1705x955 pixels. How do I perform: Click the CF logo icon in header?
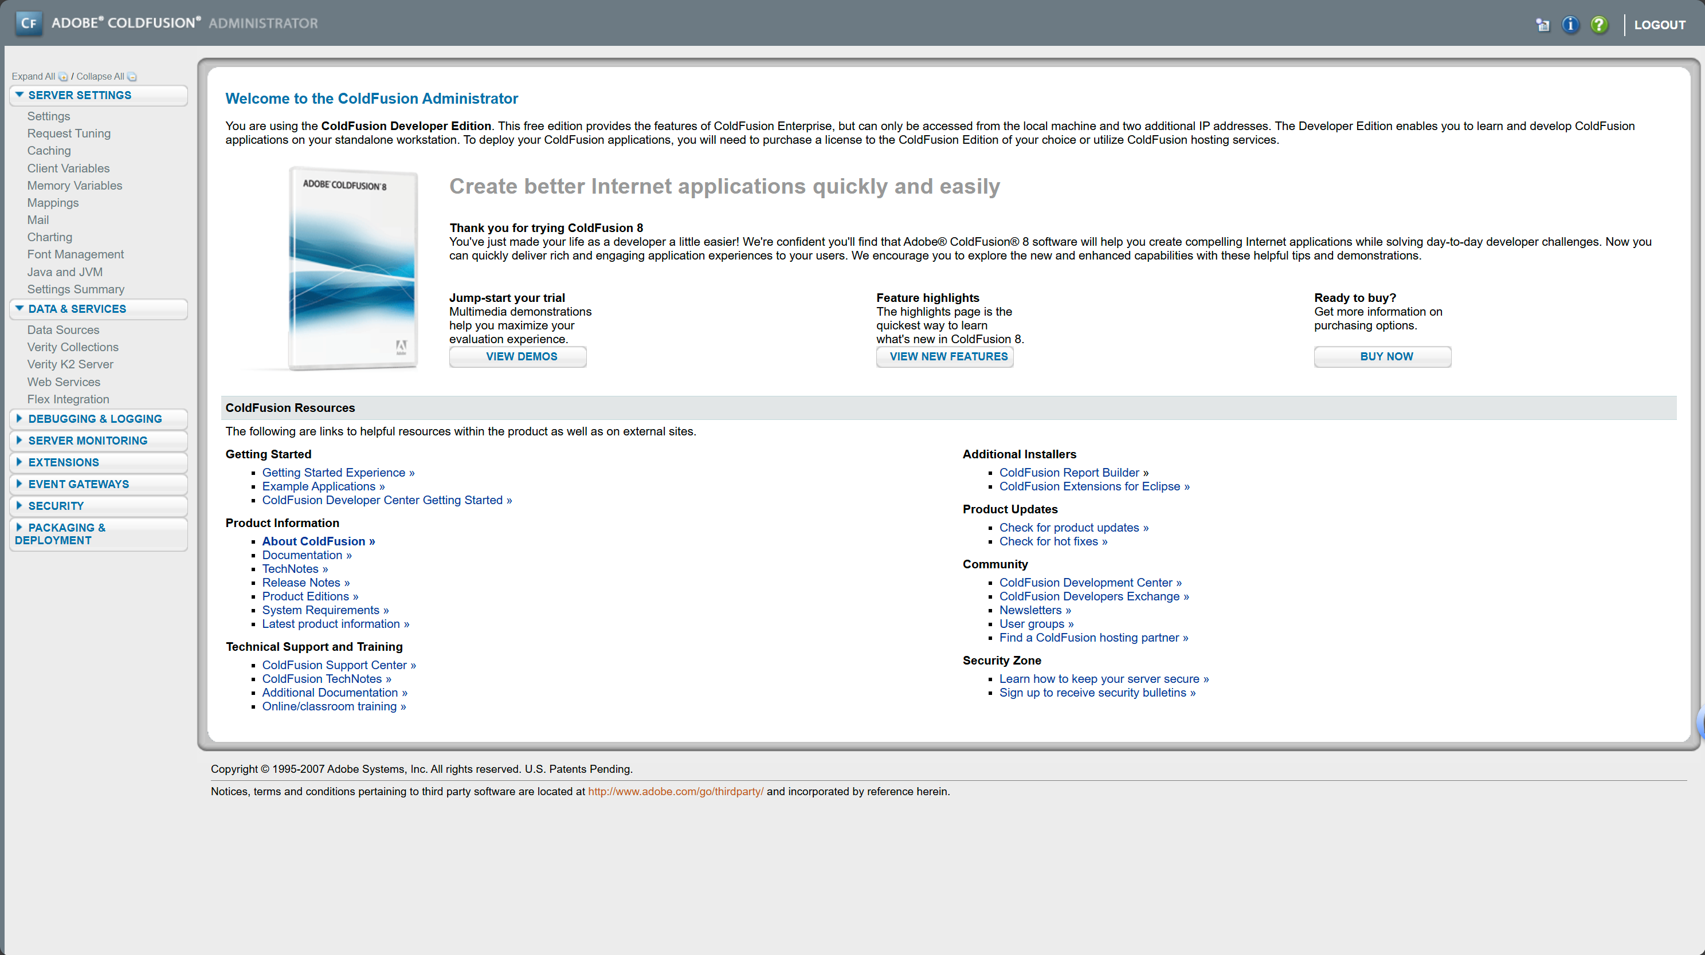pos(29,23)
